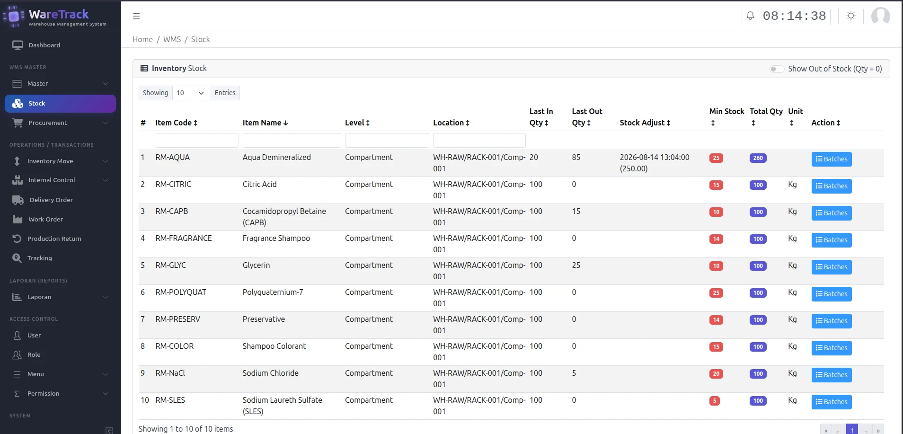Click the Role people icon
Screen dimensions: 903x434
click(x=17, y=355)
